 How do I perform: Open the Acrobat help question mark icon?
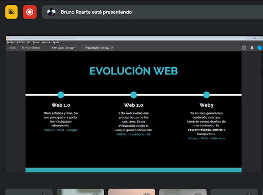pyautogui.click(x=244, y=48)
